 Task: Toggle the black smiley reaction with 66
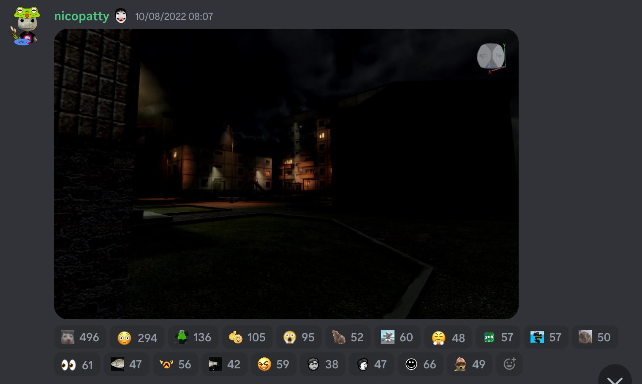[420, 364]
